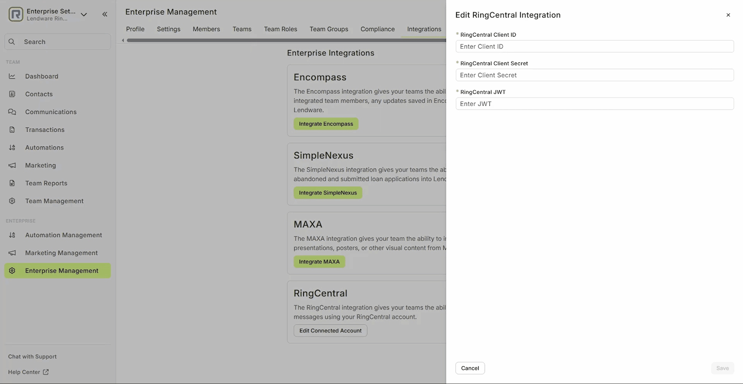Click the Integrate MAXA button
743x384 pixels.
coord(319,262)
